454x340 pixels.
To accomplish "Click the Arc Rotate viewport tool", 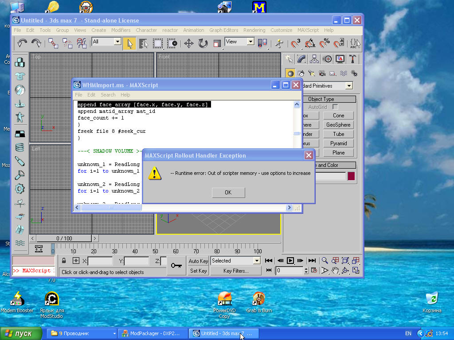I will point(345,270).
